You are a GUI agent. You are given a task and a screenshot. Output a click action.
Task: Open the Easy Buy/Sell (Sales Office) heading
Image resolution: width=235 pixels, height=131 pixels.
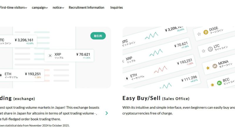(156, 98)
